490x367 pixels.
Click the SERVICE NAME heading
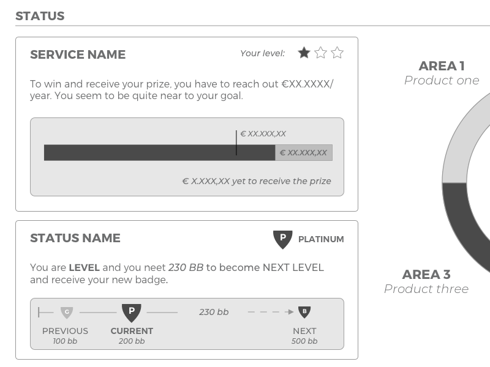coord(78,54)
